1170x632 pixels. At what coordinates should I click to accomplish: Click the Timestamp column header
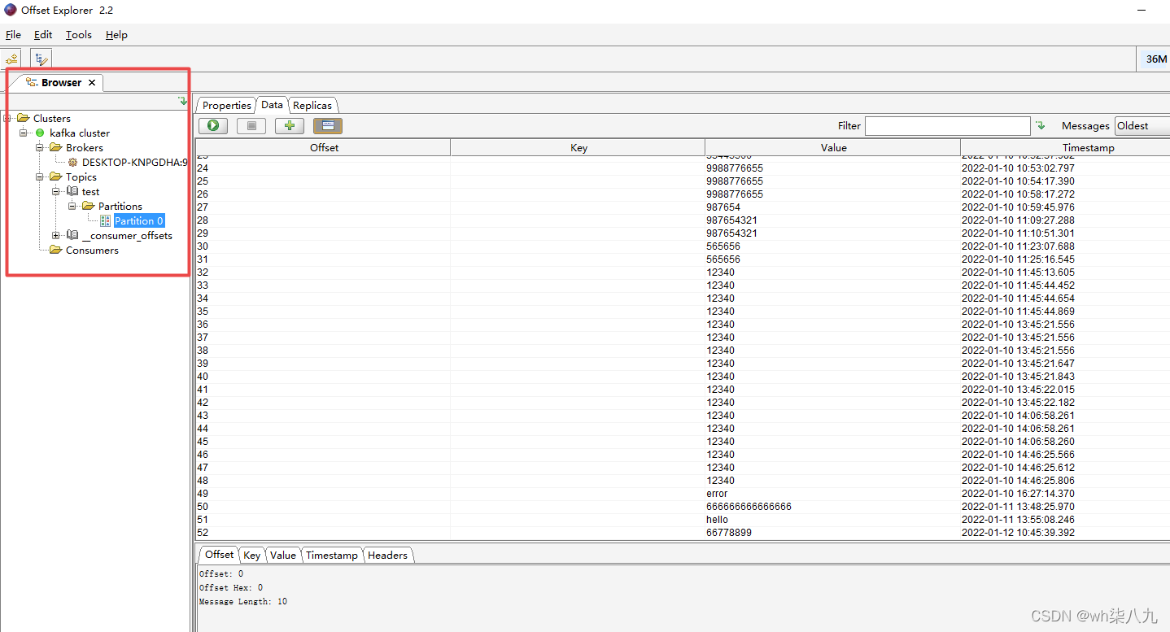1066,147
